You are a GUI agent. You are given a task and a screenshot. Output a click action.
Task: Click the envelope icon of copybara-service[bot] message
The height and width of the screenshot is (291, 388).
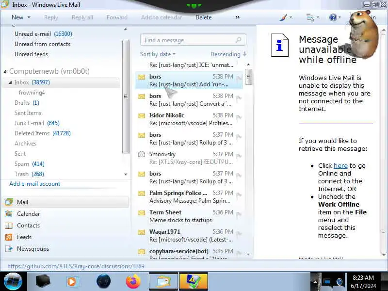(142, 252)
